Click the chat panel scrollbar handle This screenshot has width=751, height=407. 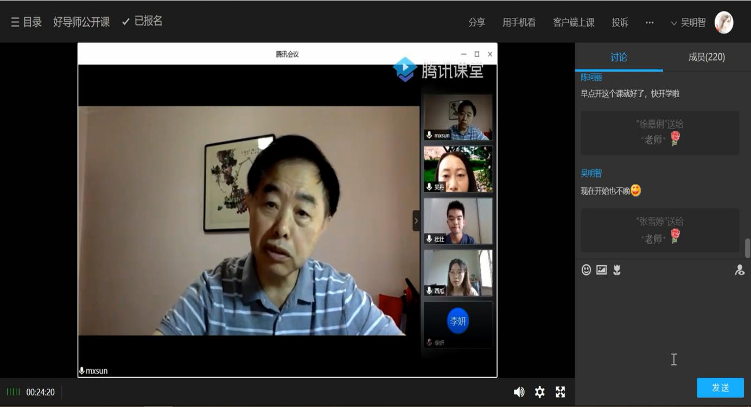click(747, 248)
